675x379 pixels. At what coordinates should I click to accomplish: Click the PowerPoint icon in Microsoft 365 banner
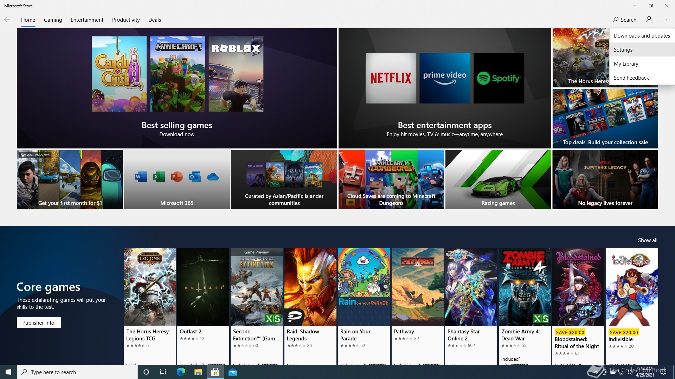177,177
